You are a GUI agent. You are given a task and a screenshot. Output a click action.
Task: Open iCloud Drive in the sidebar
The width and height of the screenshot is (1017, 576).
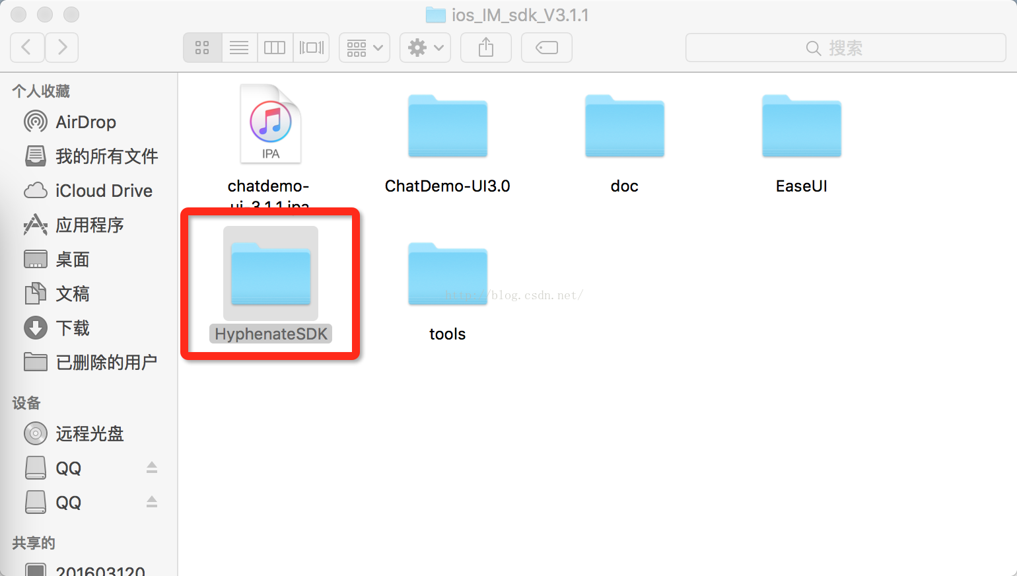(89, 191)
